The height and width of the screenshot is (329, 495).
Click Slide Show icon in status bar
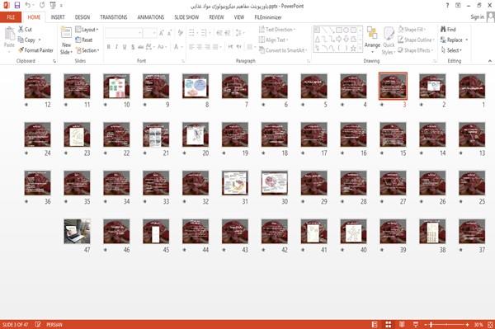coord(416,324)
